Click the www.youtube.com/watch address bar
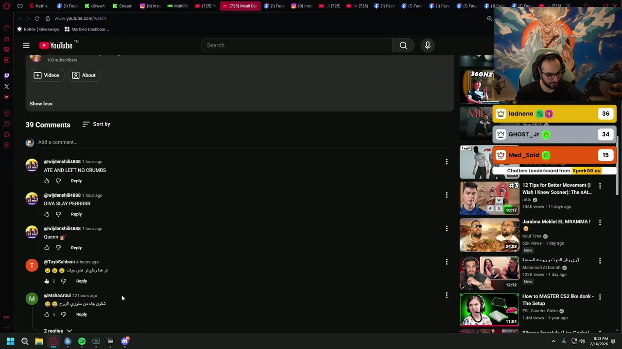Viewport: 622px width, 349px height. pos(80,18)
